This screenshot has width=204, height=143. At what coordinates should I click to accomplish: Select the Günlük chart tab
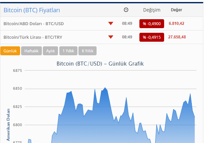coord(10,51)
